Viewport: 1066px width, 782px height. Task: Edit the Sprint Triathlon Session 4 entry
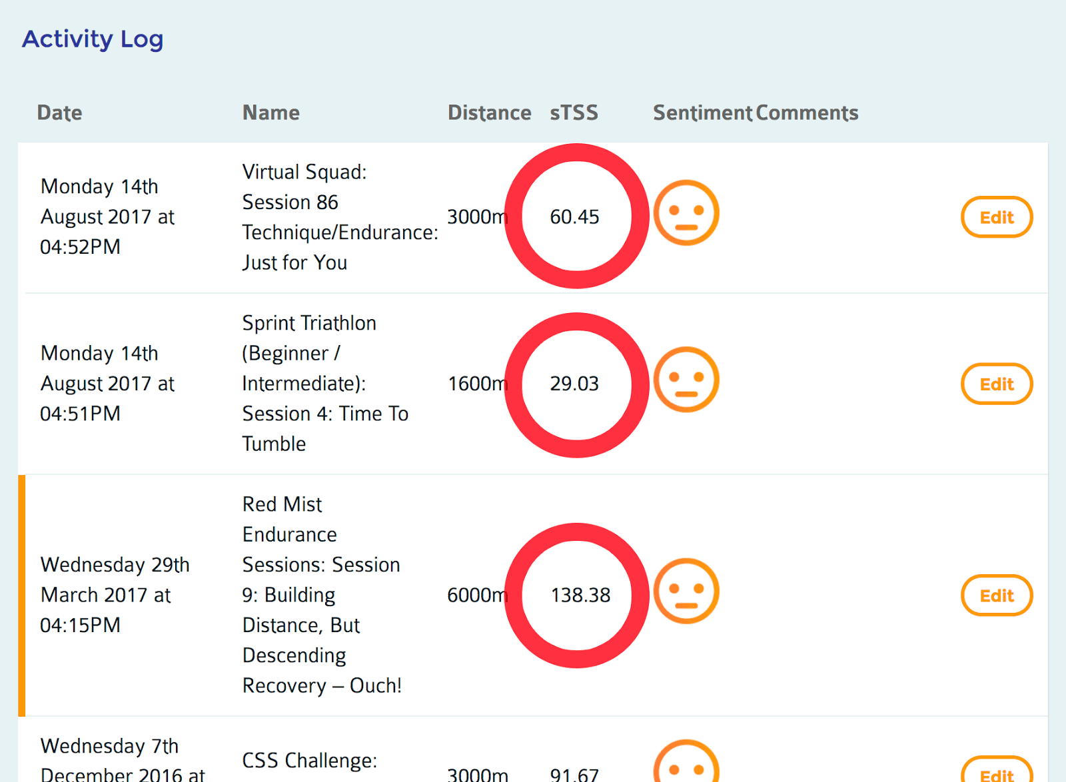[996, 384]
